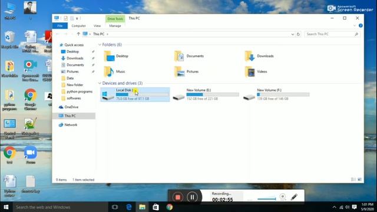This screenshot has width=377, height=212.
Task: Click the Search the web and Windows box
Action: tap(60, 207)
